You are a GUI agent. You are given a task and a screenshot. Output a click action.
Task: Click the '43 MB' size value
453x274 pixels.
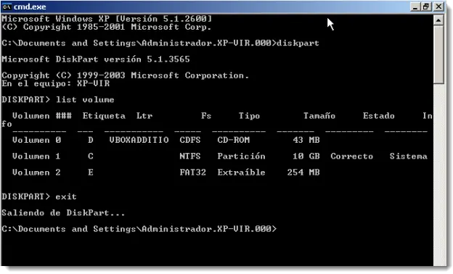click(306, 140)
